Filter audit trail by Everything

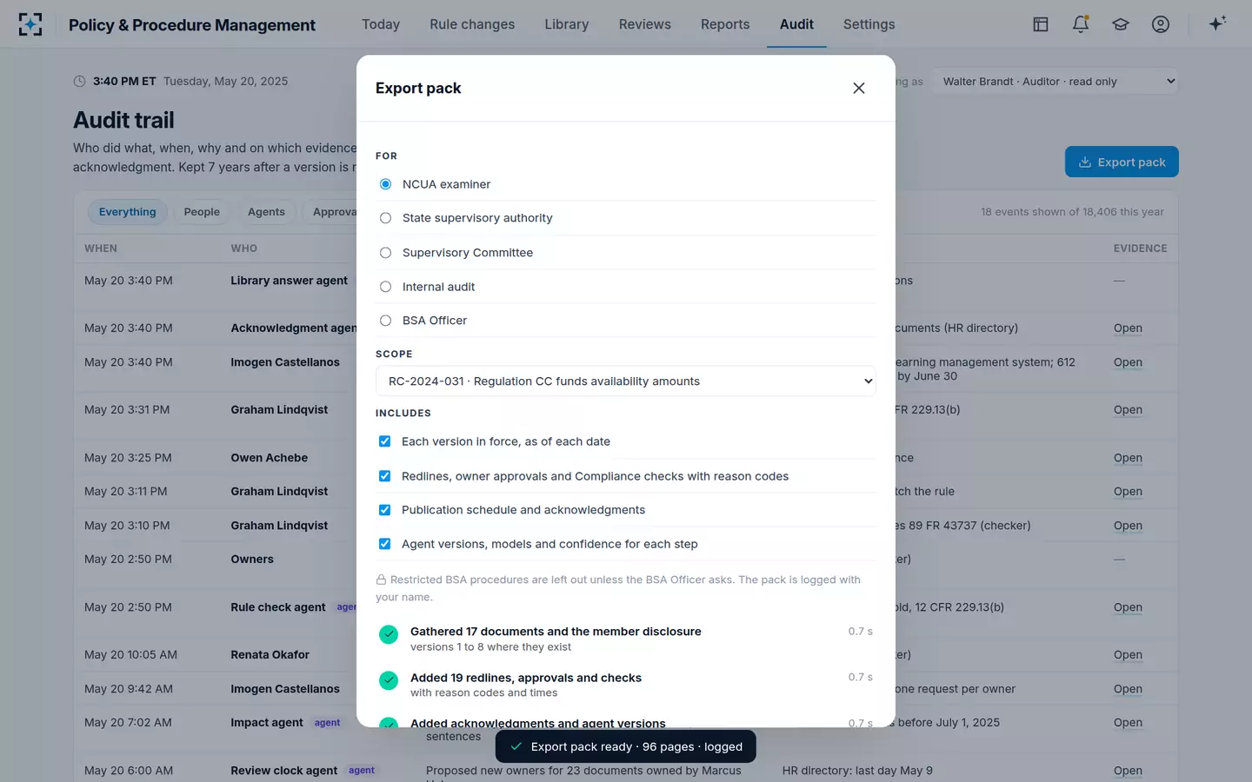[127, 212]
